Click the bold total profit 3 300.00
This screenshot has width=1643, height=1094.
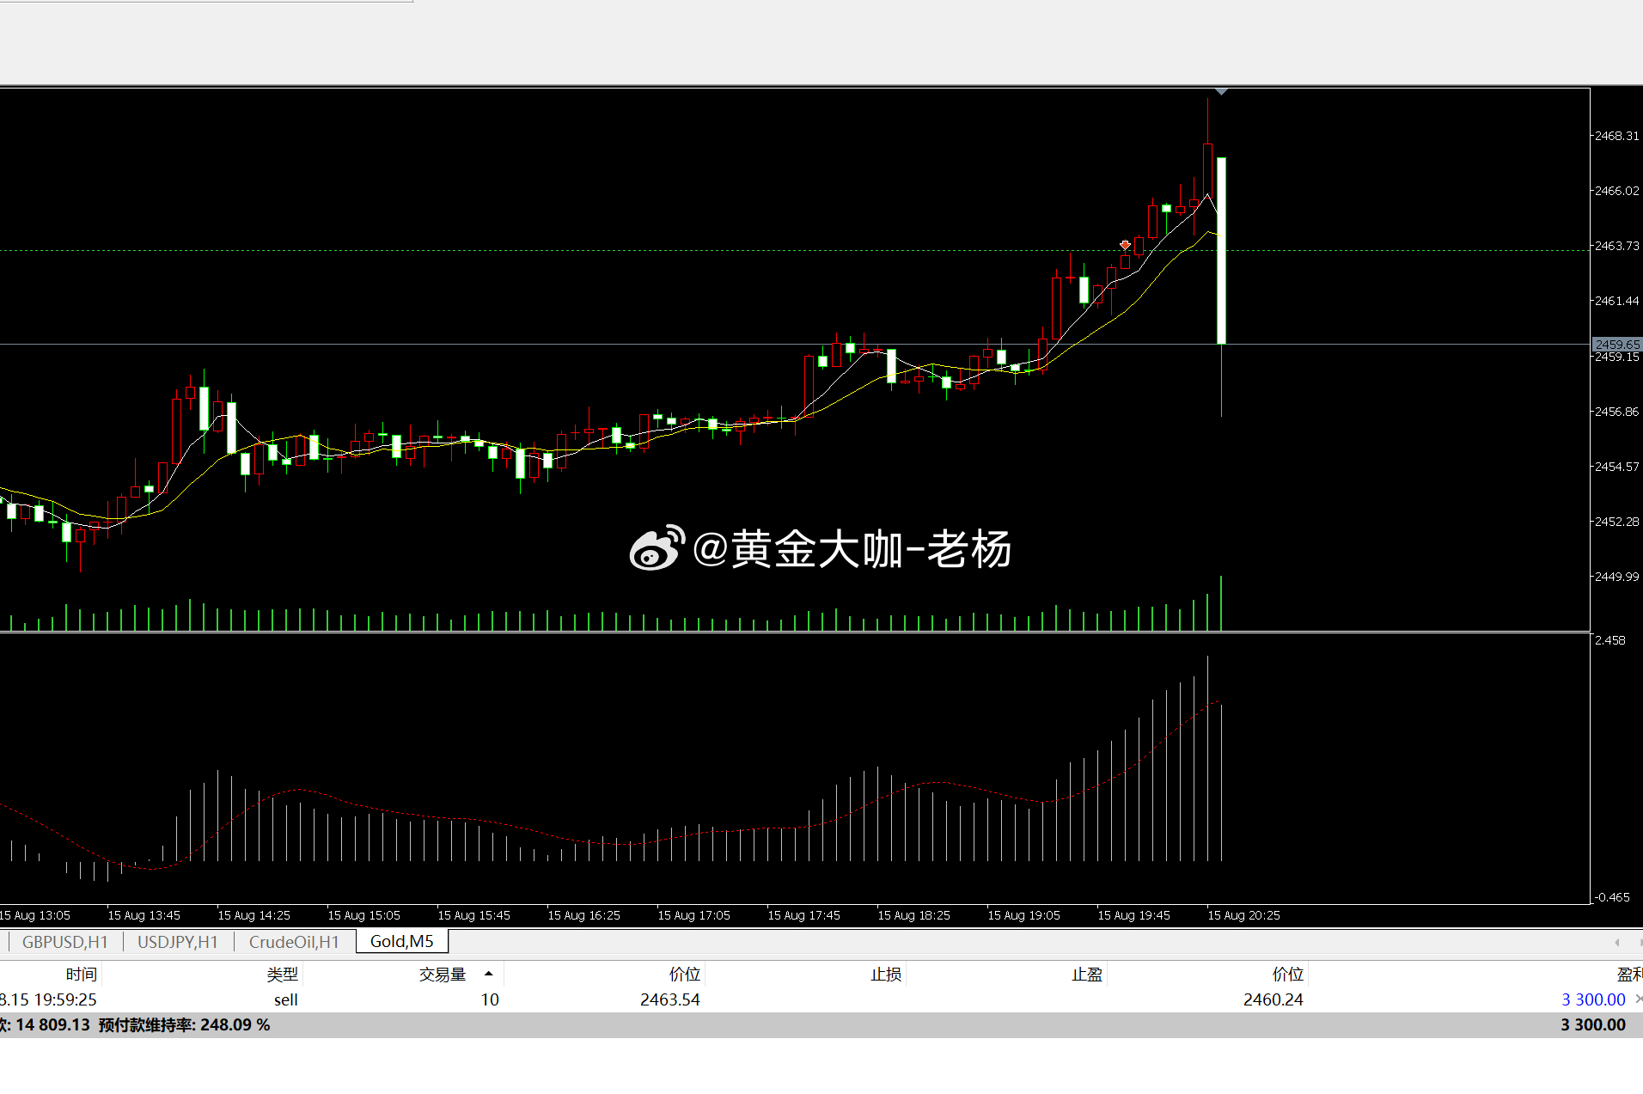pos(1593,1024)
